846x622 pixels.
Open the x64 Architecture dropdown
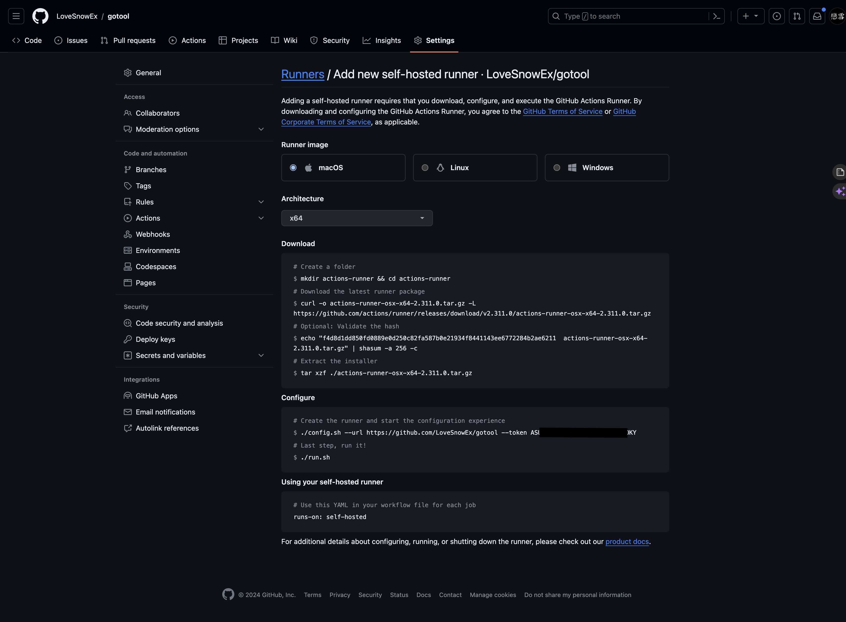pyautogui.click(x=357, y=218)
